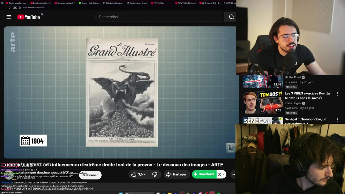Click the green Download button

point(204,174)
